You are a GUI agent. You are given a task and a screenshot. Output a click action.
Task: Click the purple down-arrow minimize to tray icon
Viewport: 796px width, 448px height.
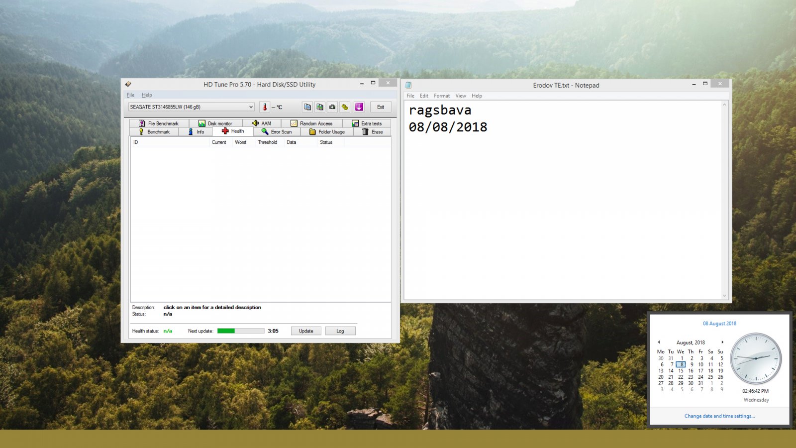(x=359, y=107)
